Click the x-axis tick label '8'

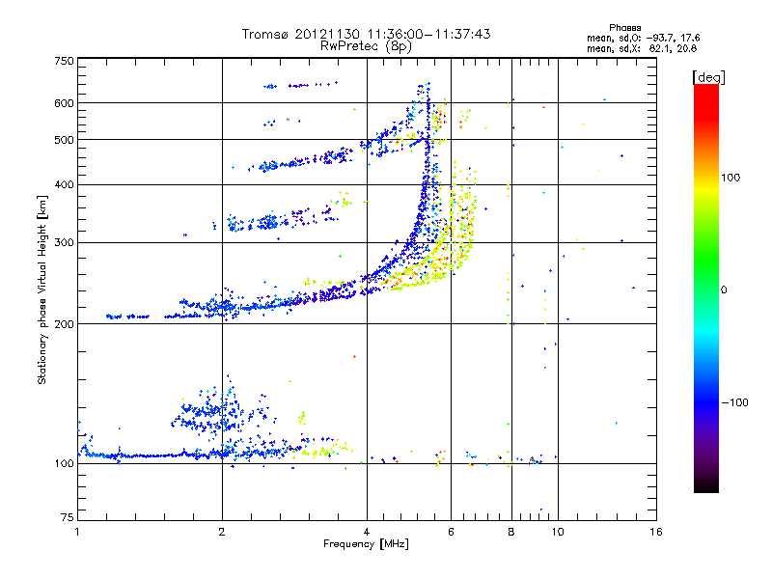[511, 532]
